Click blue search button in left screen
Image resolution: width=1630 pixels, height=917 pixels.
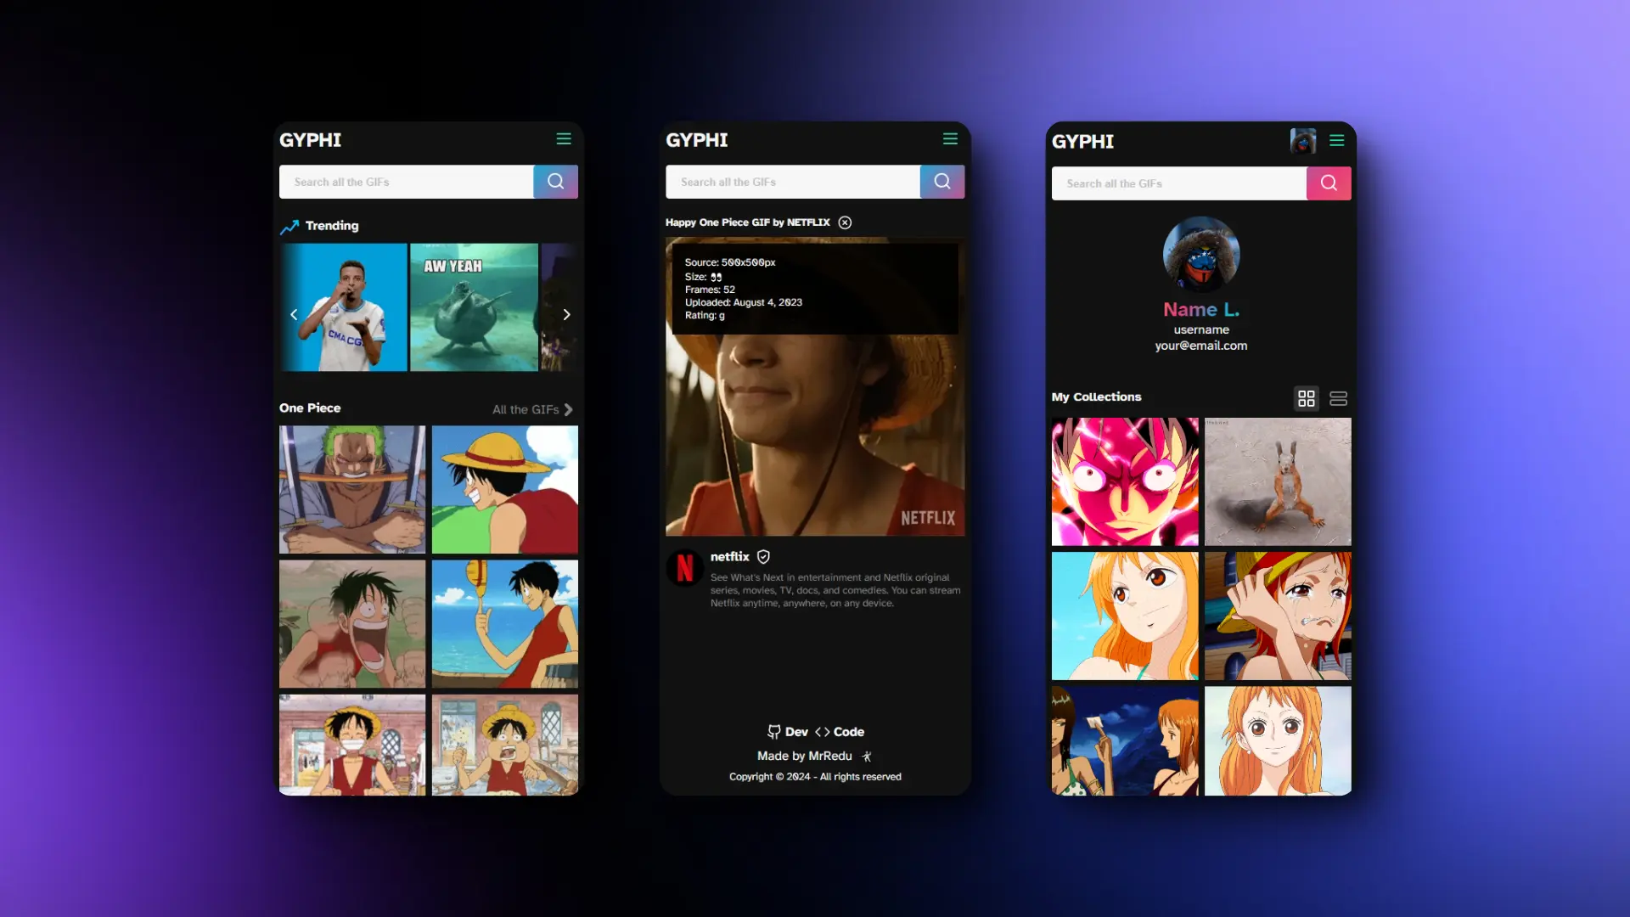[x=556, y=182]
